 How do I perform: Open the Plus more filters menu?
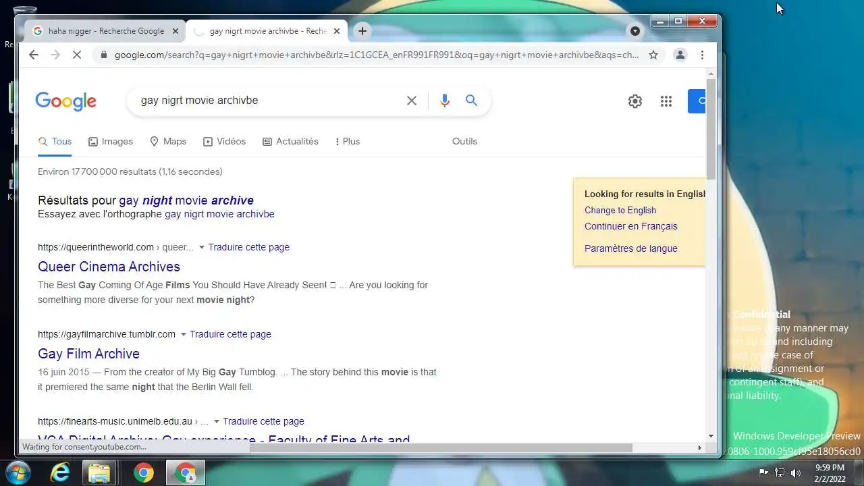tap(348, 141)
